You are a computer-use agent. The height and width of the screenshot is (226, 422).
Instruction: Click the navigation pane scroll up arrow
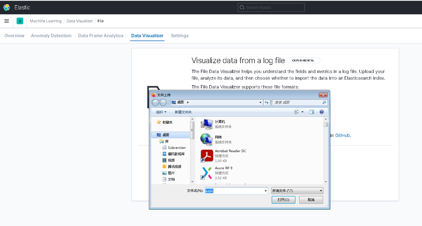pos(192,119)
